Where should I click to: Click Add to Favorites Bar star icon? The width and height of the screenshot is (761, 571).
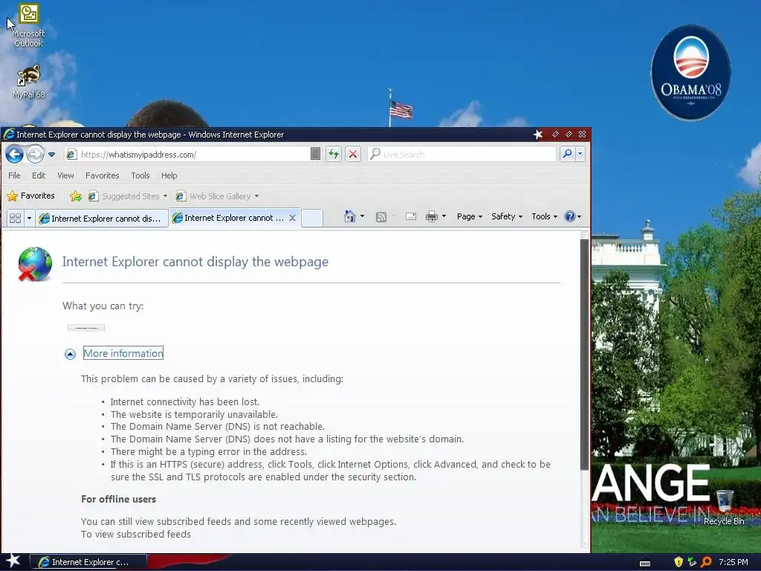[x=76, y=196]
